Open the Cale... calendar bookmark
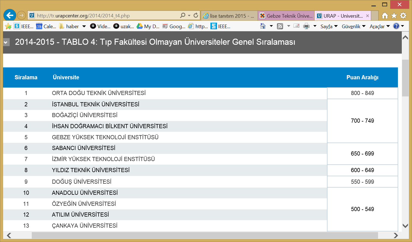This screenshot has width=412, height=242. [x=46, y=26]
